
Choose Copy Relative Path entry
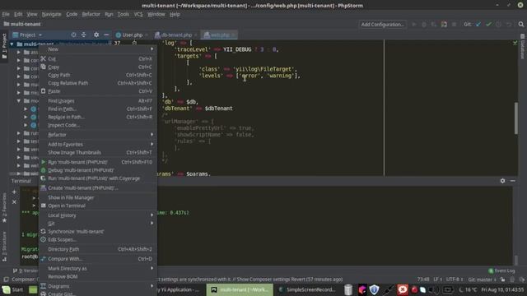[97, 83]
